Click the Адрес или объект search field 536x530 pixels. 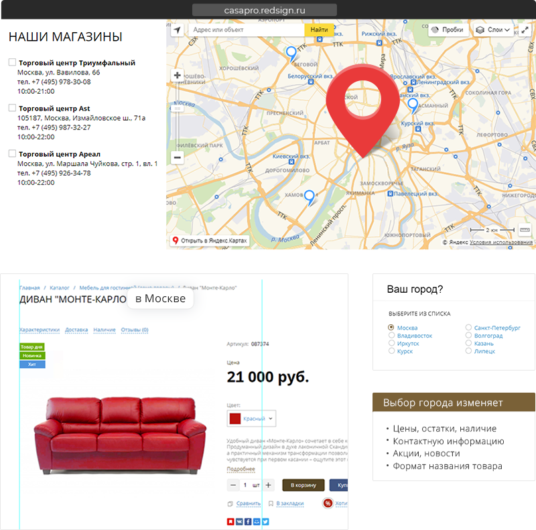(246, 29)
